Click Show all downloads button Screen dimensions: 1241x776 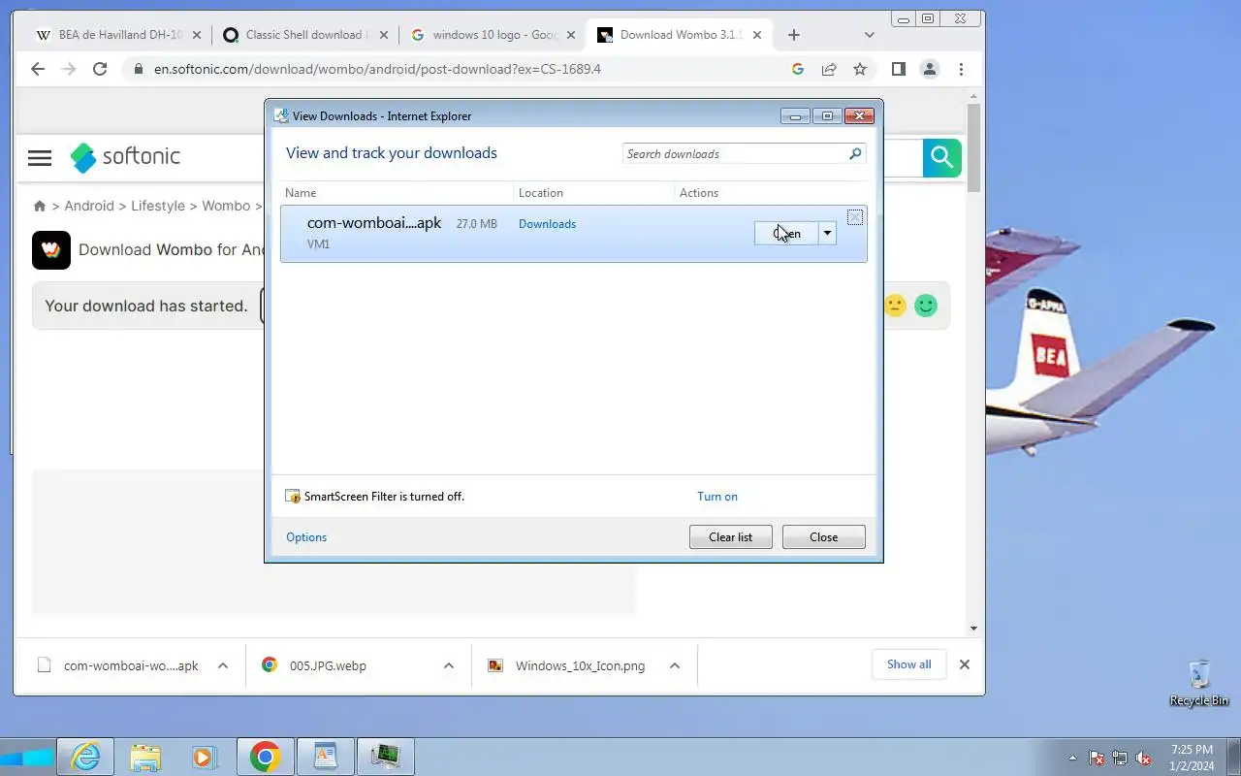pyautogui.click(x=908, y=664)
